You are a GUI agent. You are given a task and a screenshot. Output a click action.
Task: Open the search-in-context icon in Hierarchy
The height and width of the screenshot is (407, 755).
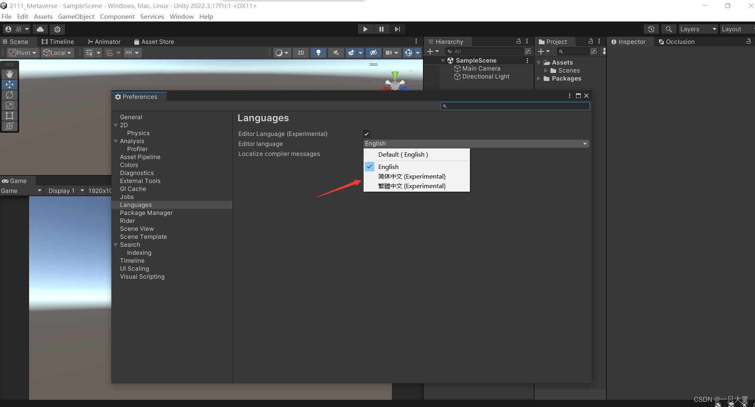528,51
